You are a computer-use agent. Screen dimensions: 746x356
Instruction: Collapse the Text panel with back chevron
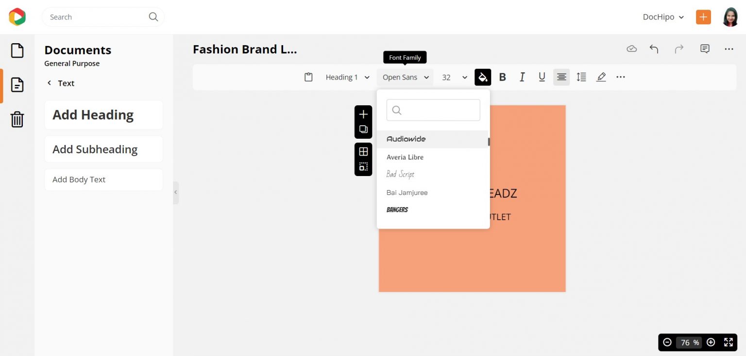[x=49, y=83]
